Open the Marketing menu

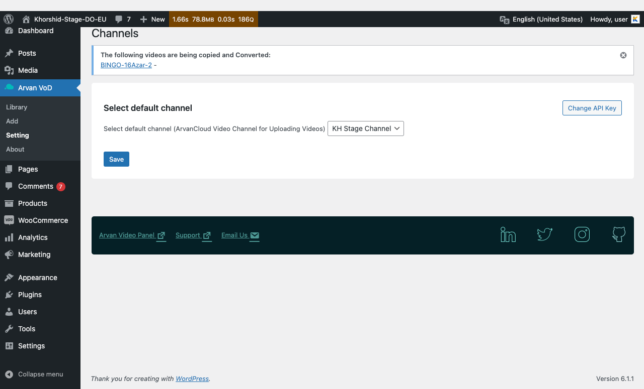tap(40, 254)
